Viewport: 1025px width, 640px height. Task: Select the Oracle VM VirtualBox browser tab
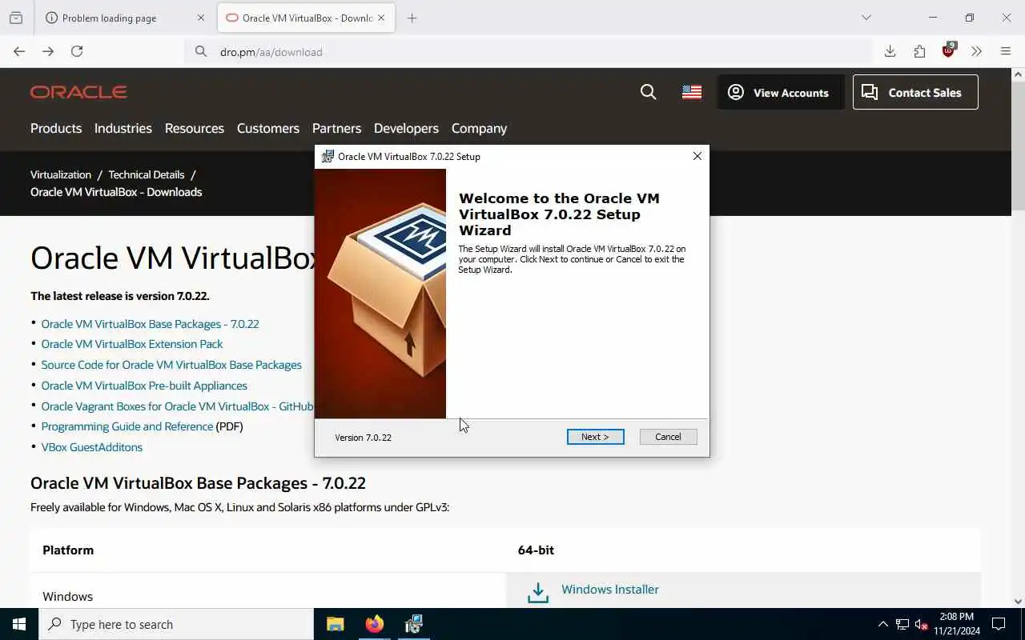[x=306, y=18]
